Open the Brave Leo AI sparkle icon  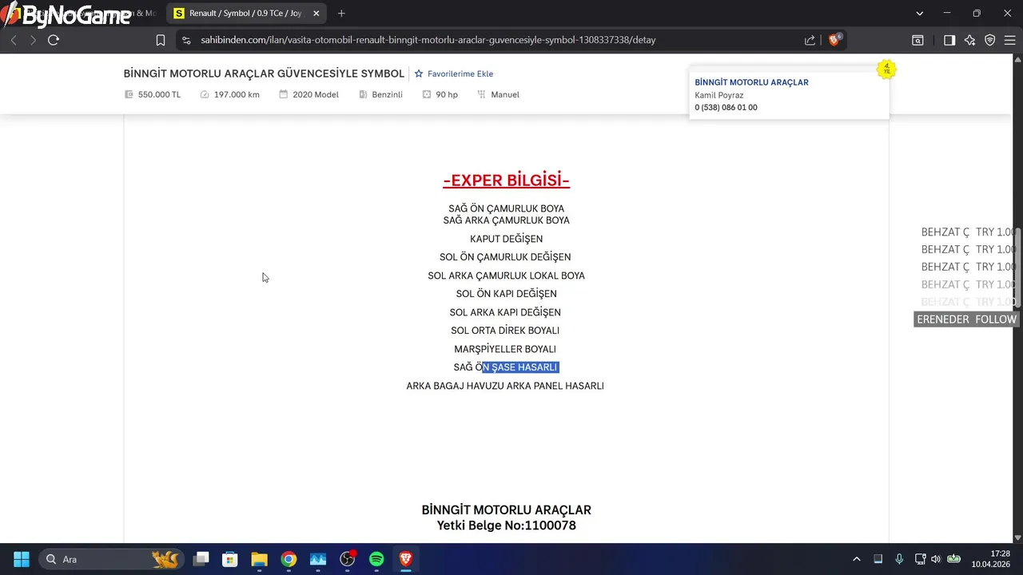[x=970, y=40]
